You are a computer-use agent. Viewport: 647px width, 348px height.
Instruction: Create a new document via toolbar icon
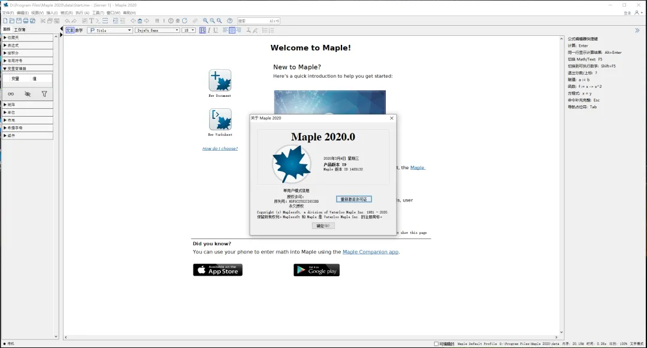tap(5, 20)
